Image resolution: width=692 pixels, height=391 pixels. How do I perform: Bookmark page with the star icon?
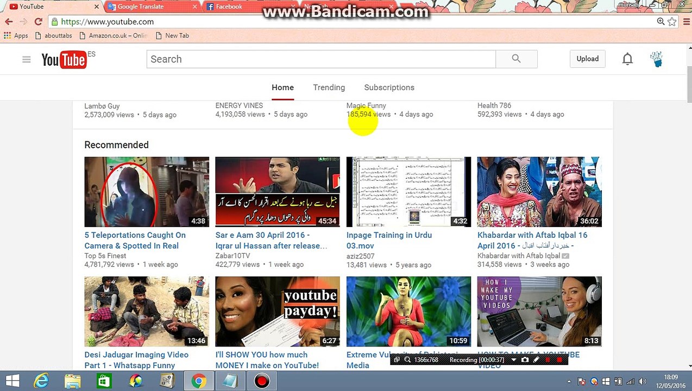point(672,22)
